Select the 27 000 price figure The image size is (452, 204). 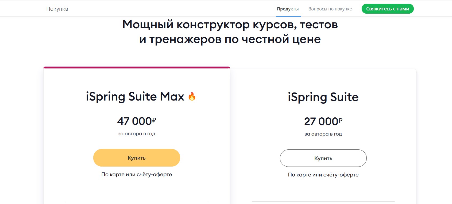[x=321, y=122]
